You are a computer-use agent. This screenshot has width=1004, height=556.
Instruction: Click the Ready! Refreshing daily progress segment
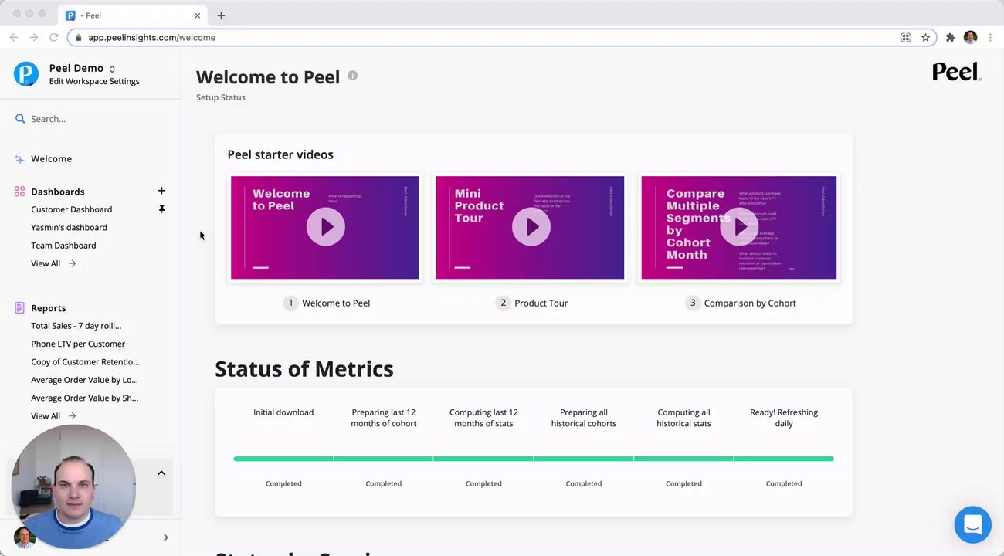pos(784,459)
